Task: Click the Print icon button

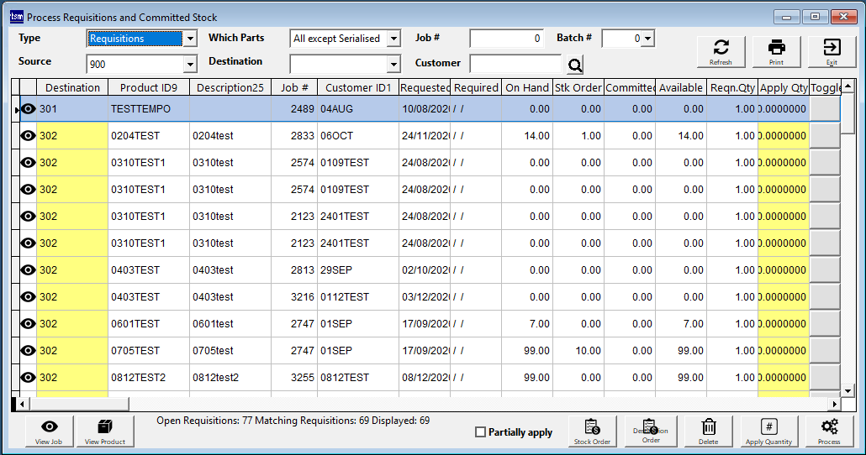Action: point(776,51)
